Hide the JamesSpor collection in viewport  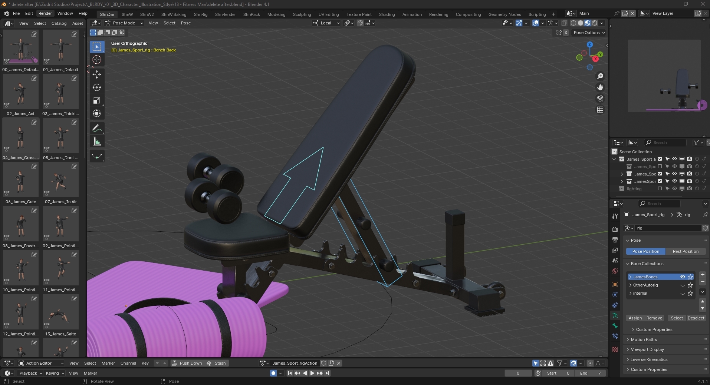pyautogui.click(x=674, y=181)
